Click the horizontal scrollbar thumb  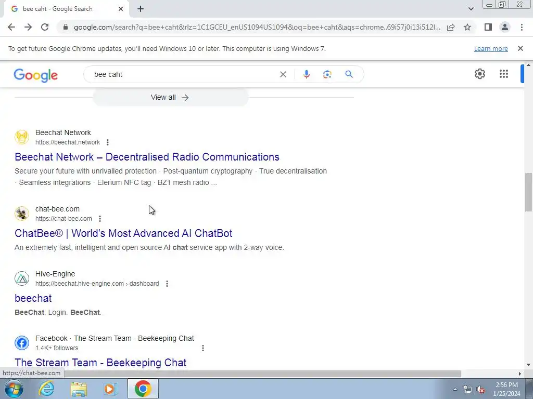[x=262, y=374]
